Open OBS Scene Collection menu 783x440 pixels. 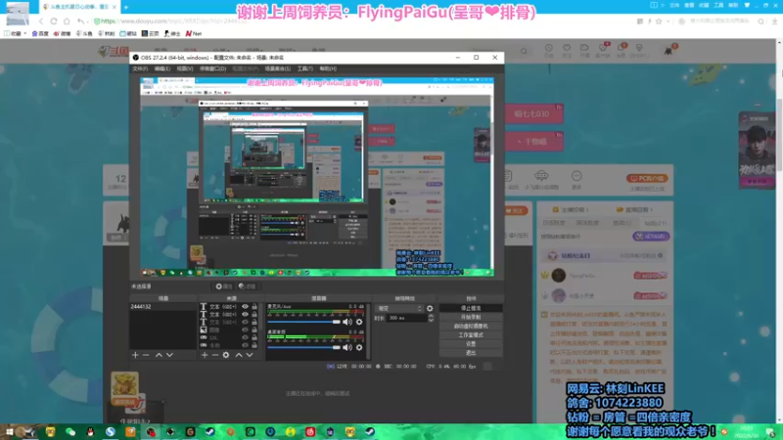(x=278, y=68)
